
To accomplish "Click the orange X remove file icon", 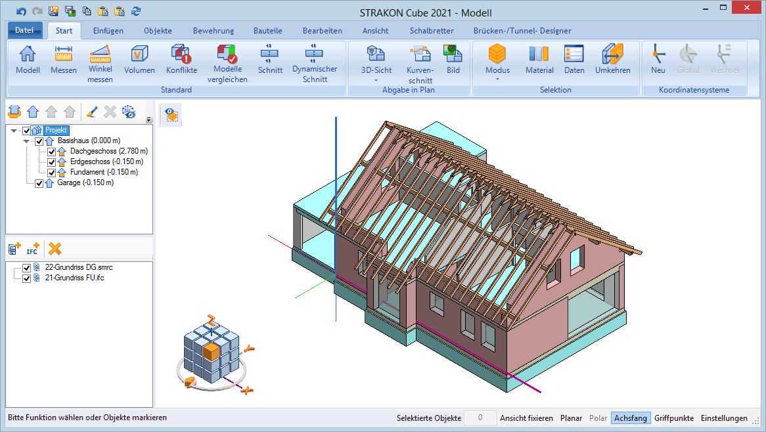I will point(55,248).
